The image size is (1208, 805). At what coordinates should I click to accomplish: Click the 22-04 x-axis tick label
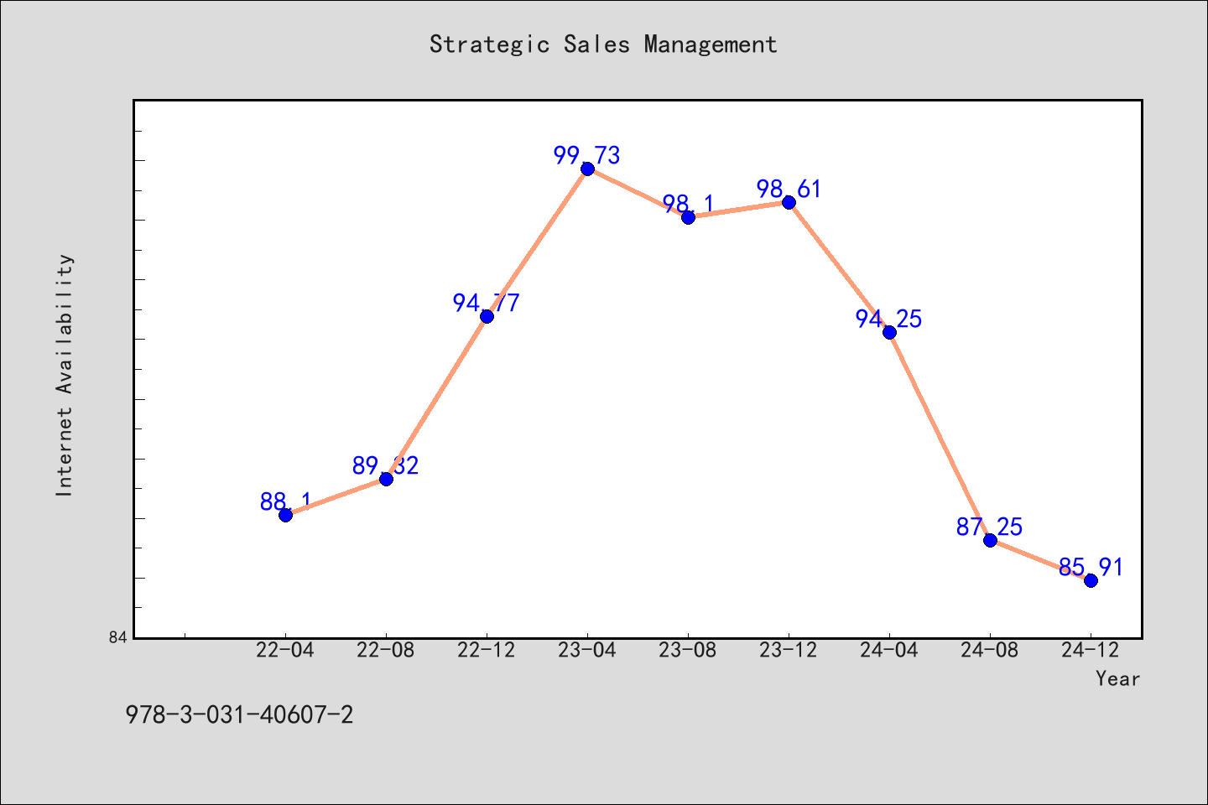click(285, 650)
